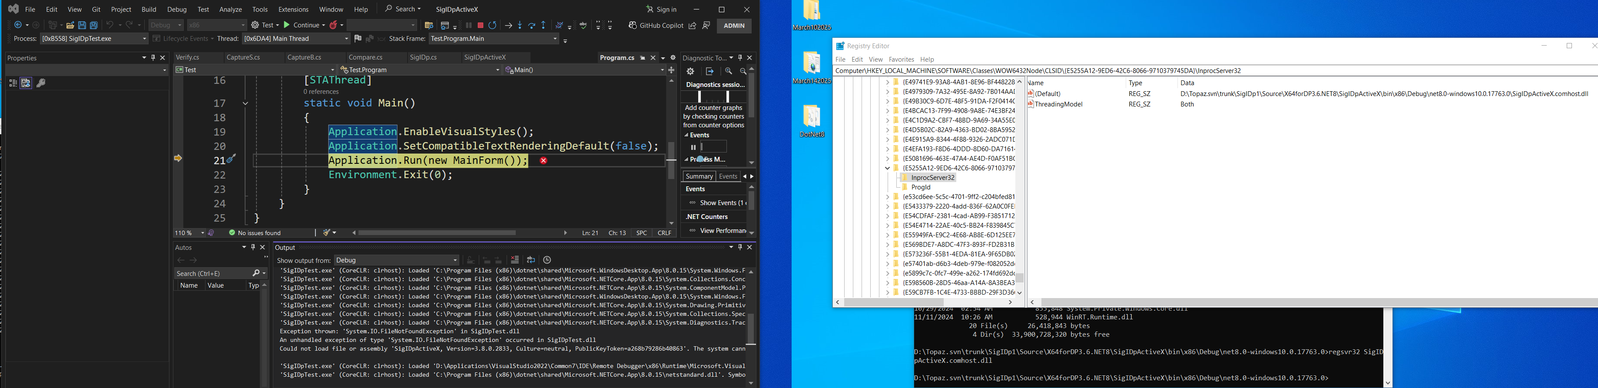Open the 110 % zoom dropdown
This screenshot has height=388, width=1598.
[189, 233]
